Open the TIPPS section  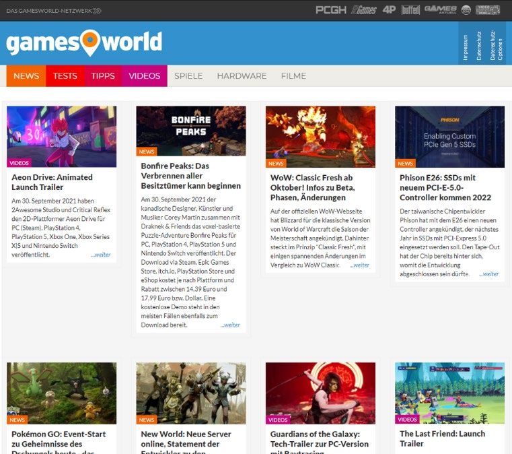103,76
